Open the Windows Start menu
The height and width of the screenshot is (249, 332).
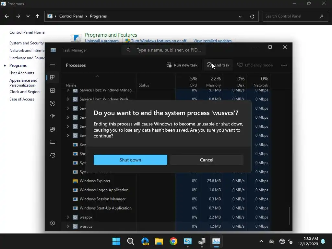coord(116,241)
